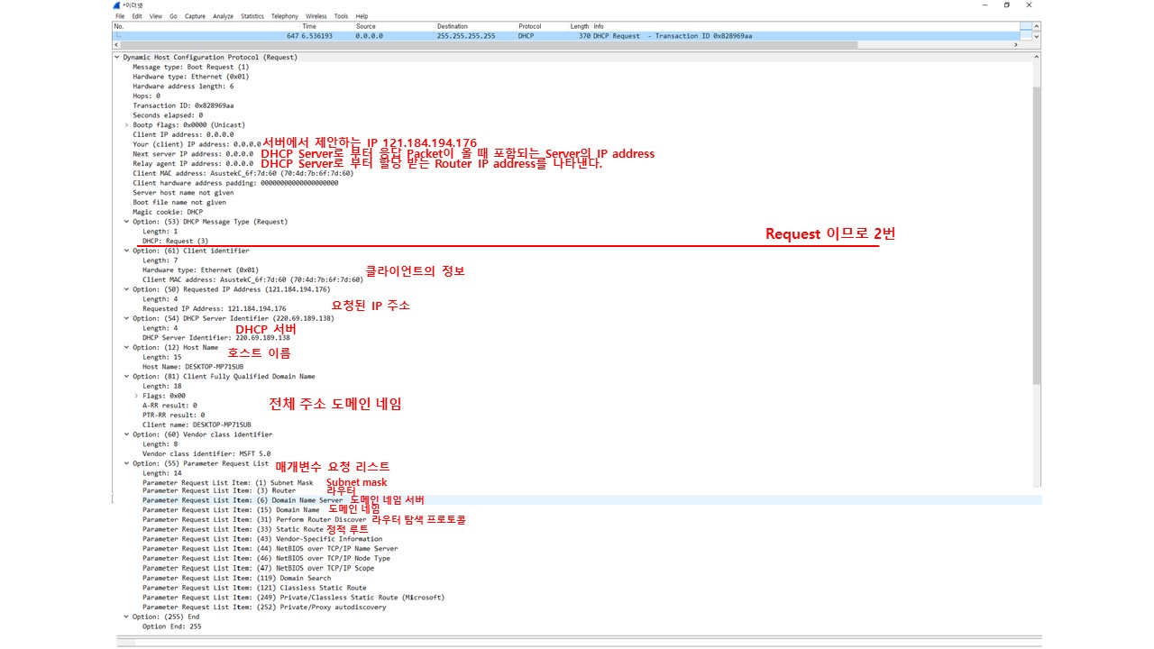
Task: Sort packets by the Destination column header
Action: coord(453,26)
